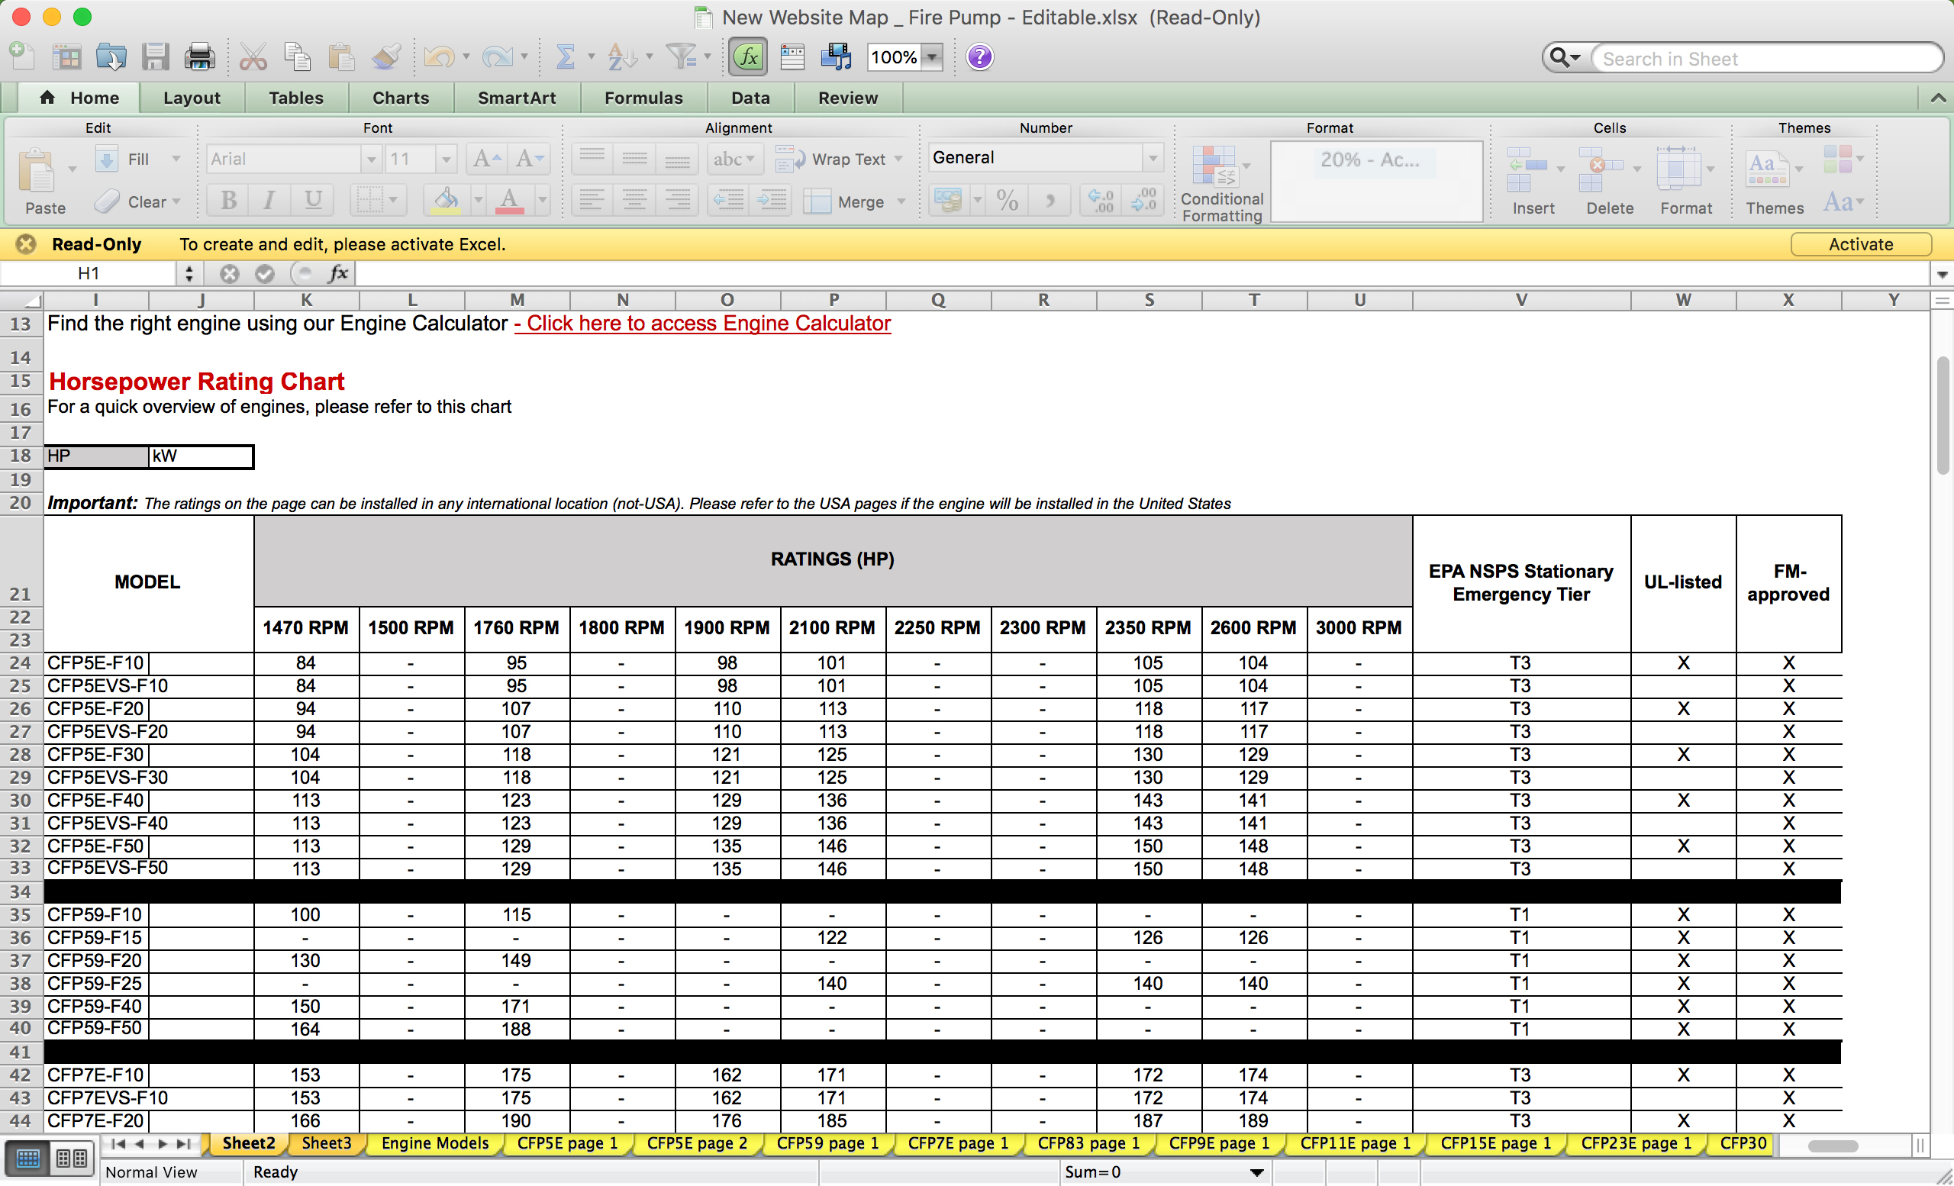
Task: Click Conditional Formatting icon
Action: tap(1215, 168)
